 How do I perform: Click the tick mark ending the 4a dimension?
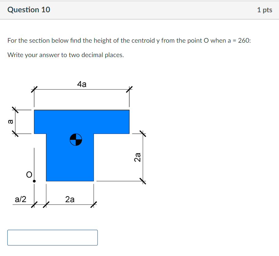[x=130, y=89]
